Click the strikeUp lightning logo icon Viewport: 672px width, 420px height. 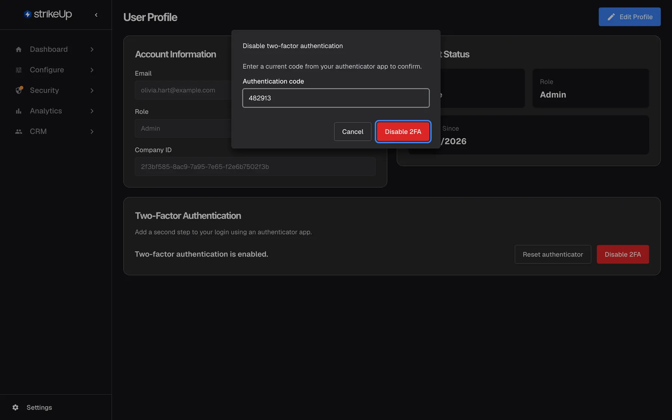click(x=27, y=14)
